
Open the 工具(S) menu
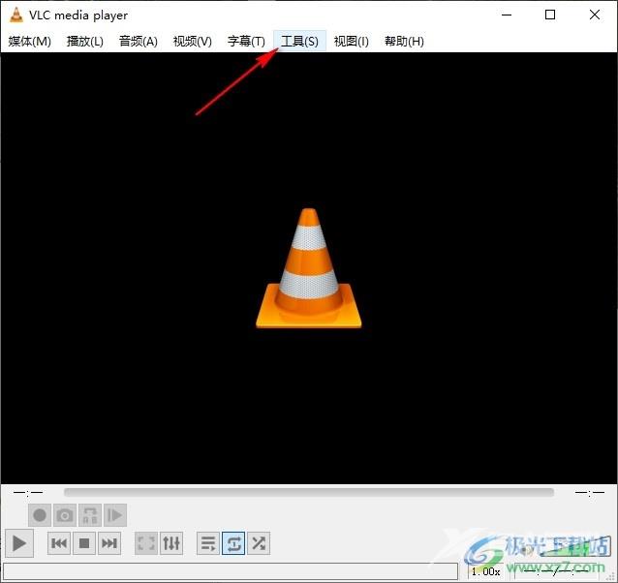point(299,41)
